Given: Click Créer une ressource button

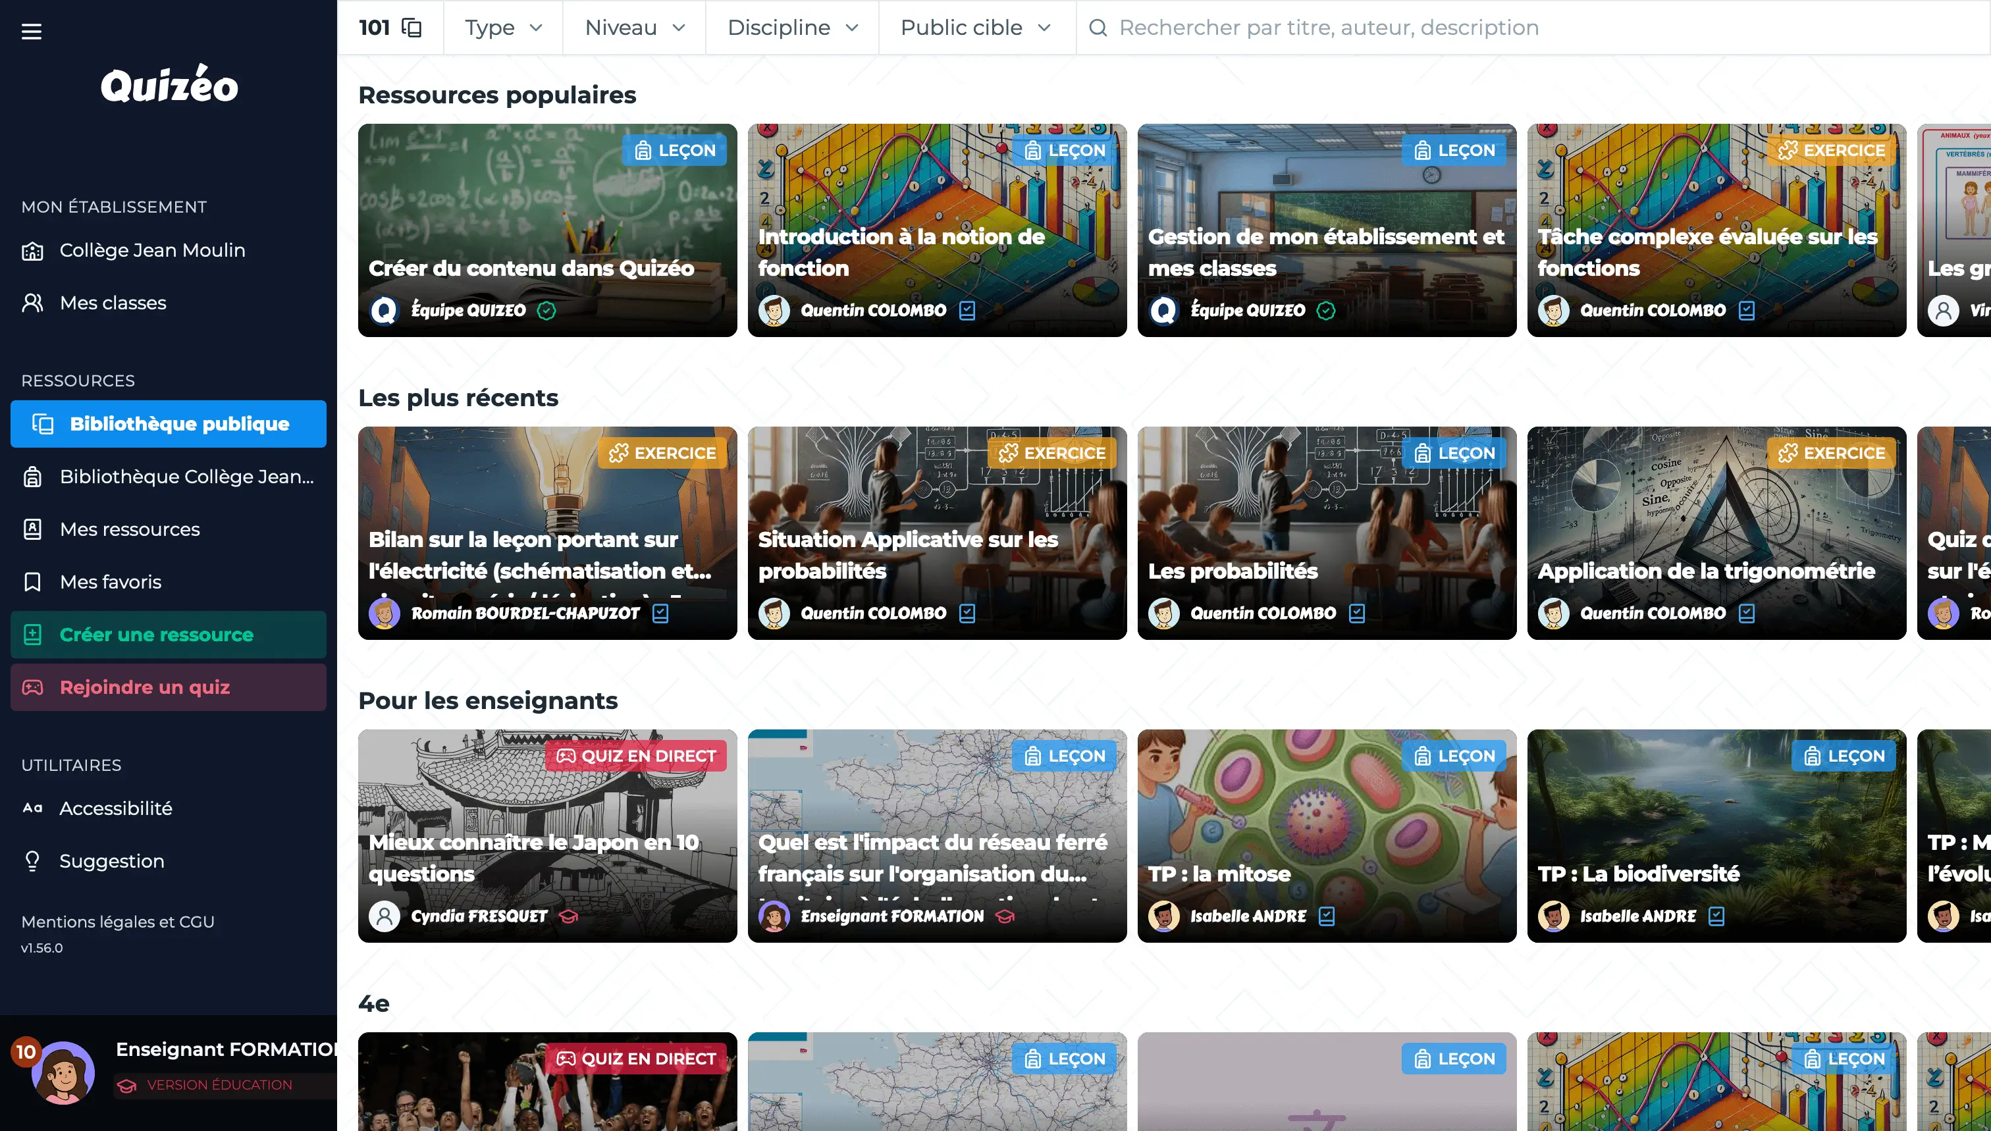Looking at the screenshot, I should tap(169, 635).
